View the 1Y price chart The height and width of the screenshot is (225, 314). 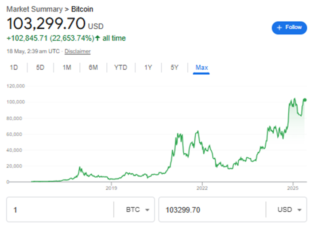click(148, 68)
